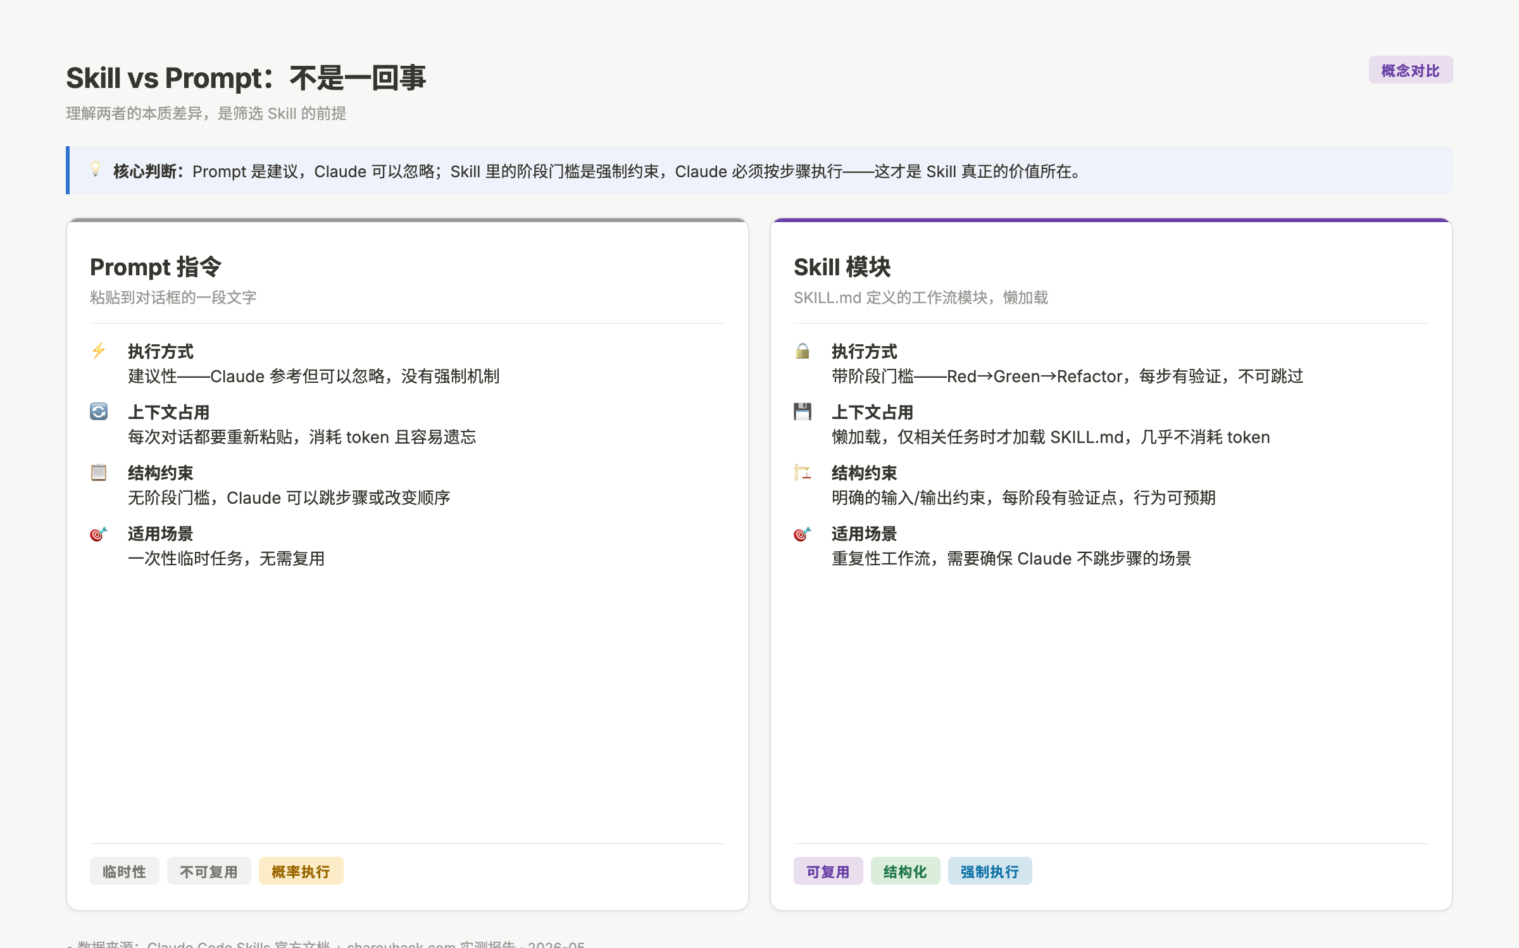Select the 不可复用 tag
Screen dimensions: 1519x948
[209, 871]
